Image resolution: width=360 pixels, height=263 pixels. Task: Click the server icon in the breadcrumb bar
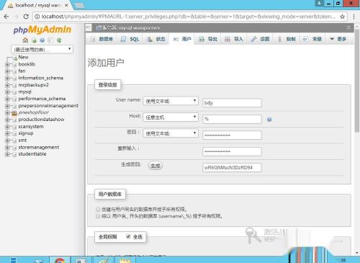[x=99, y=28]
